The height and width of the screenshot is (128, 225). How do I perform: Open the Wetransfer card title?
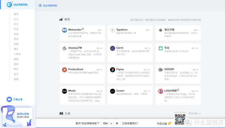[75, 30]
